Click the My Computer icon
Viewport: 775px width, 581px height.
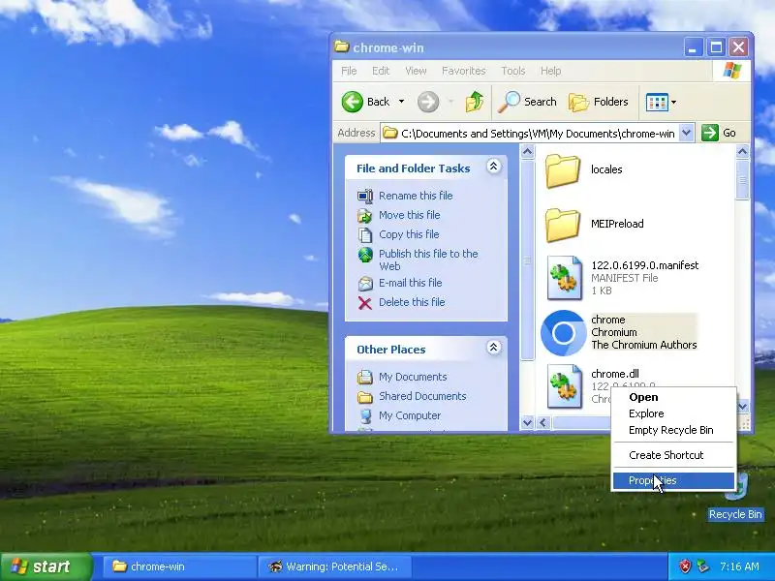click(365, 416)
